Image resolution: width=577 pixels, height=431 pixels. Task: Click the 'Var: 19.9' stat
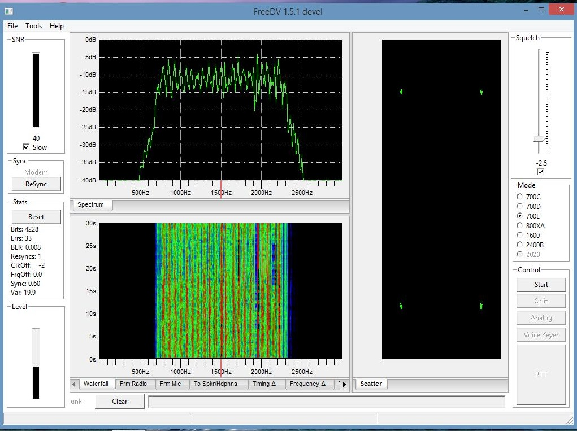pyautogui.click(x=23, y=293)
